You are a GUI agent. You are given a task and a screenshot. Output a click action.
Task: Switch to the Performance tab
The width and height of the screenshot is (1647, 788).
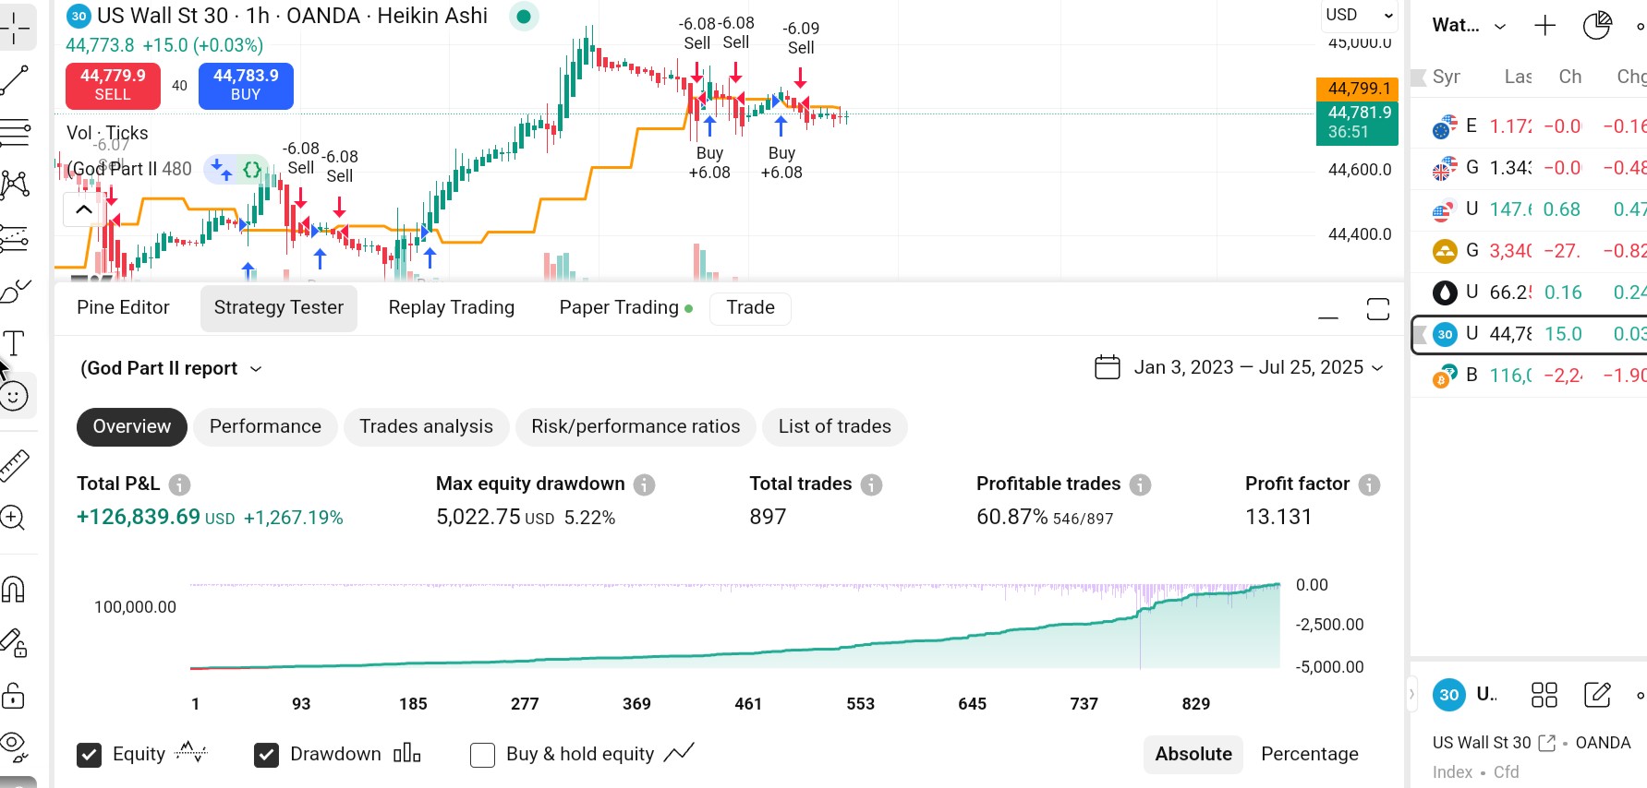point(265,426)
